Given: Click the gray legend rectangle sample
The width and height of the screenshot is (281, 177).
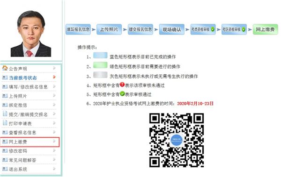Looking at the screenshot, I should coord(100,75).
